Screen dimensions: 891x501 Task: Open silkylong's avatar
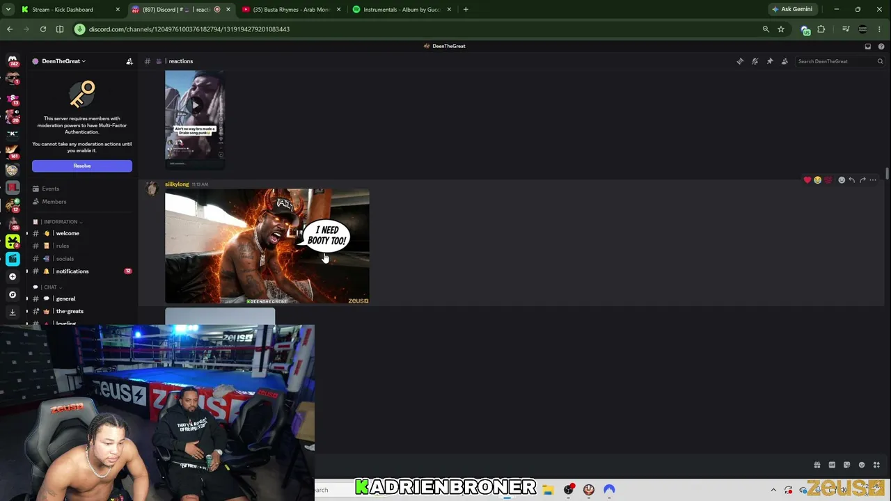point(152,189)
